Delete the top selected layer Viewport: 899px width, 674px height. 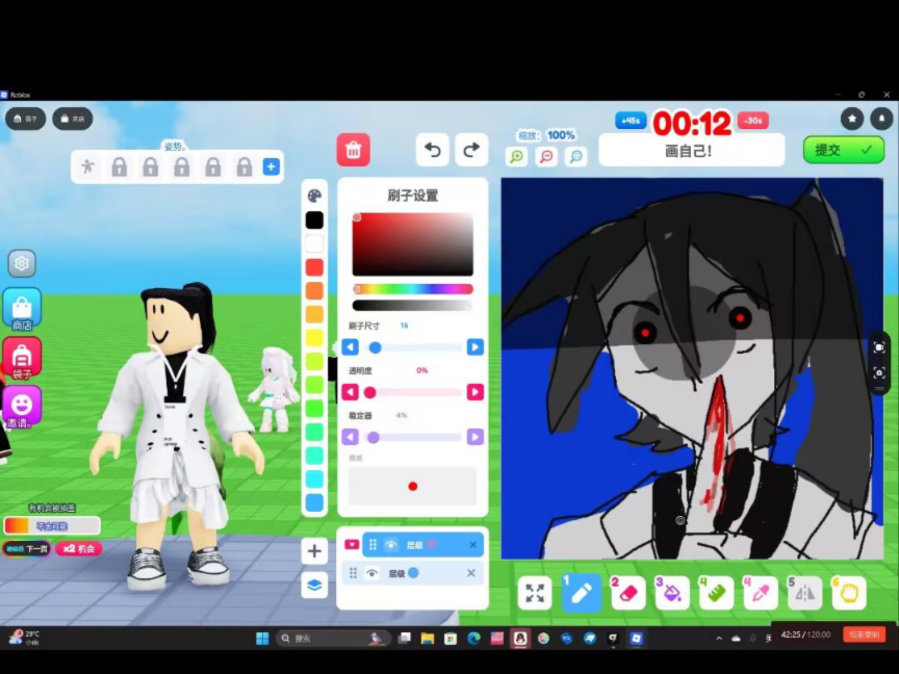473,545
